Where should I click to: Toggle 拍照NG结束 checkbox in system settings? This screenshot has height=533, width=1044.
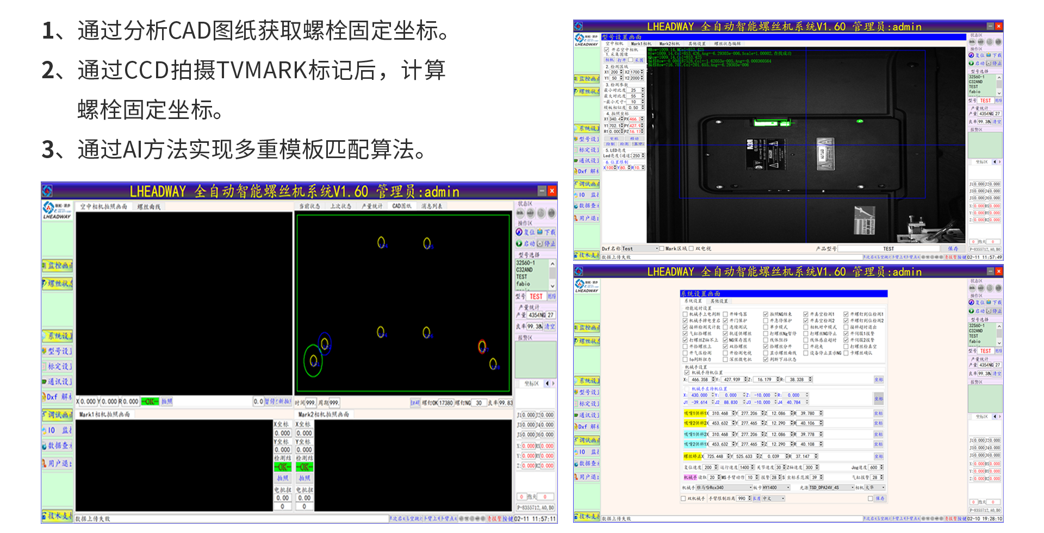click(x=766, y=314)
